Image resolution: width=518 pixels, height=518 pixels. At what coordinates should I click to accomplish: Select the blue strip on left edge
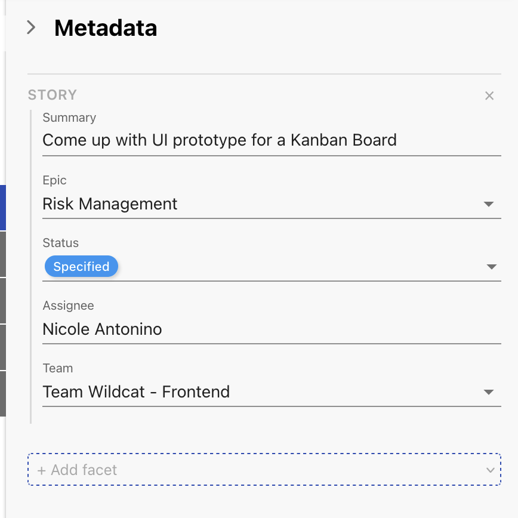(2, 208)
